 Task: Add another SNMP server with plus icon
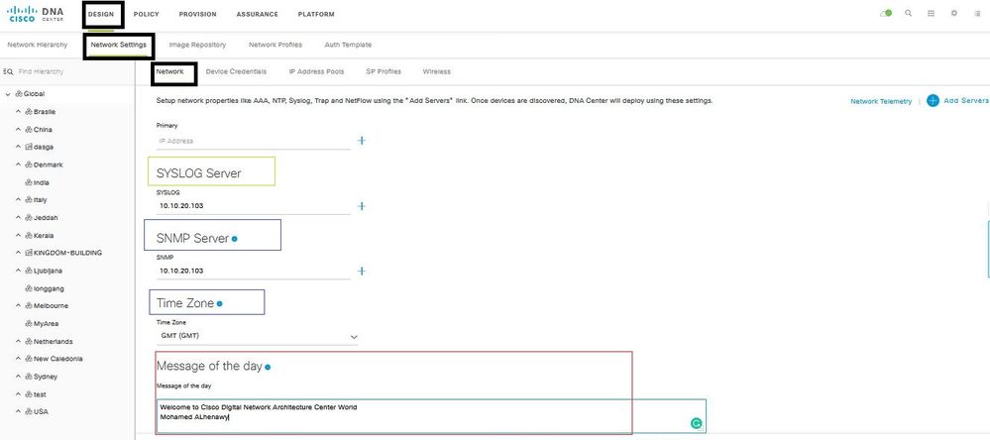(x=361, y=271)
